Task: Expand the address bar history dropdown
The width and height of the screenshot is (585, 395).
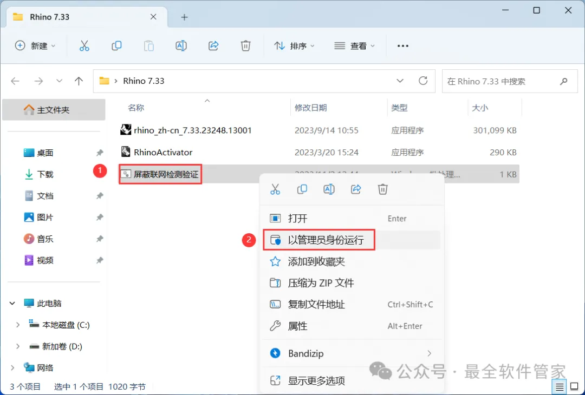Action: coord(400,81)
